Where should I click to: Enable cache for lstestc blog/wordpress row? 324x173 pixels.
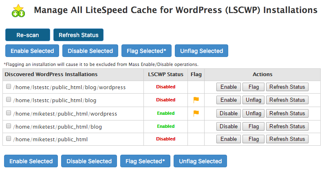pyautogui.click(x=229, y=87)
